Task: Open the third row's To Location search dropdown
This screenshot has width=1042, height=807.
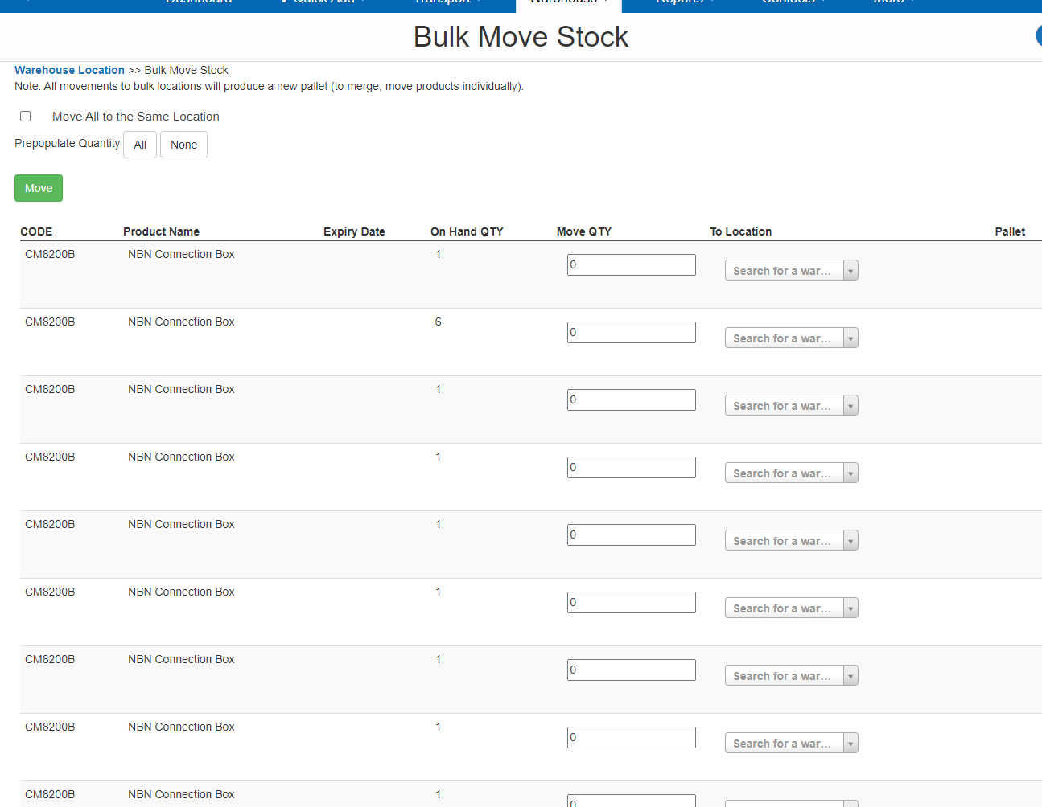Action: (784, 406)
